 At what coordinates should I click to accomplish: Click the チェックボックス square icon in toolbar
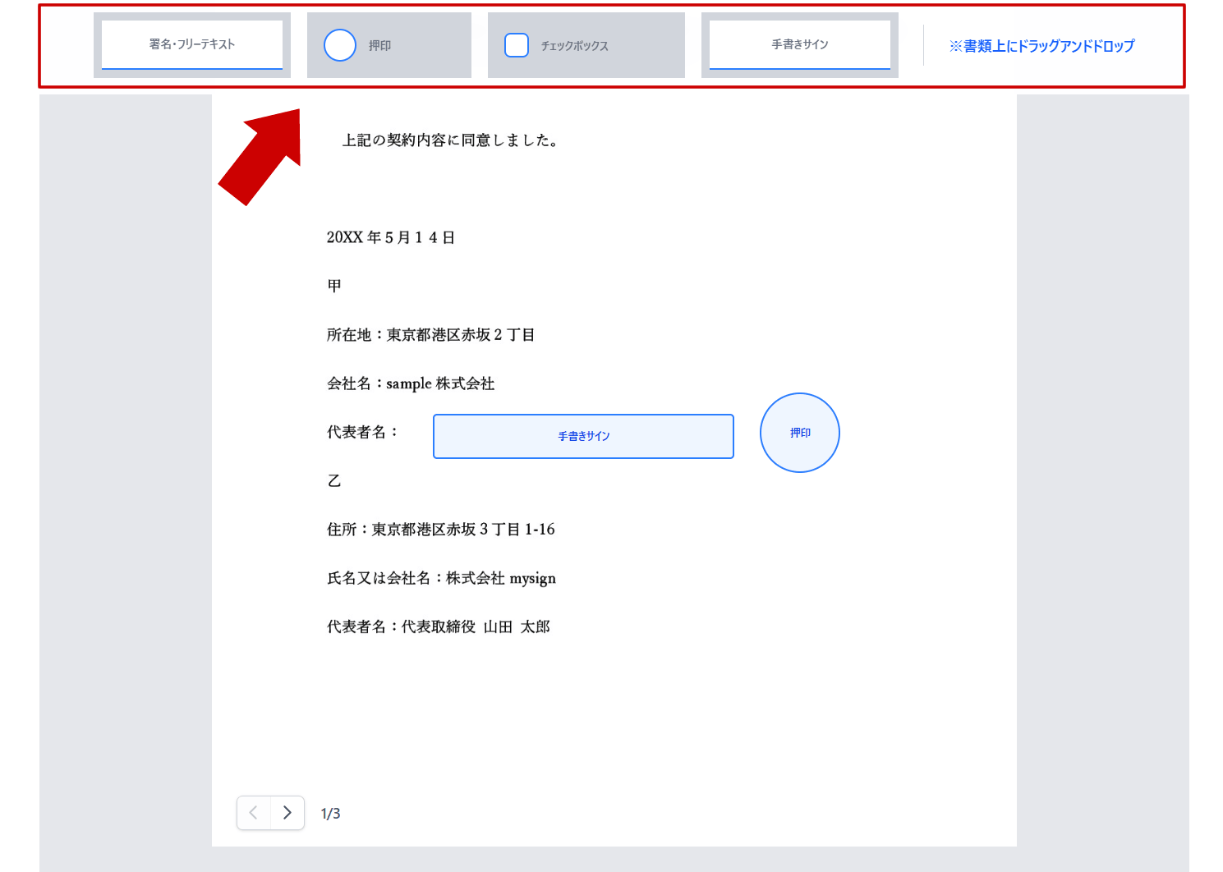coord(517,45)
